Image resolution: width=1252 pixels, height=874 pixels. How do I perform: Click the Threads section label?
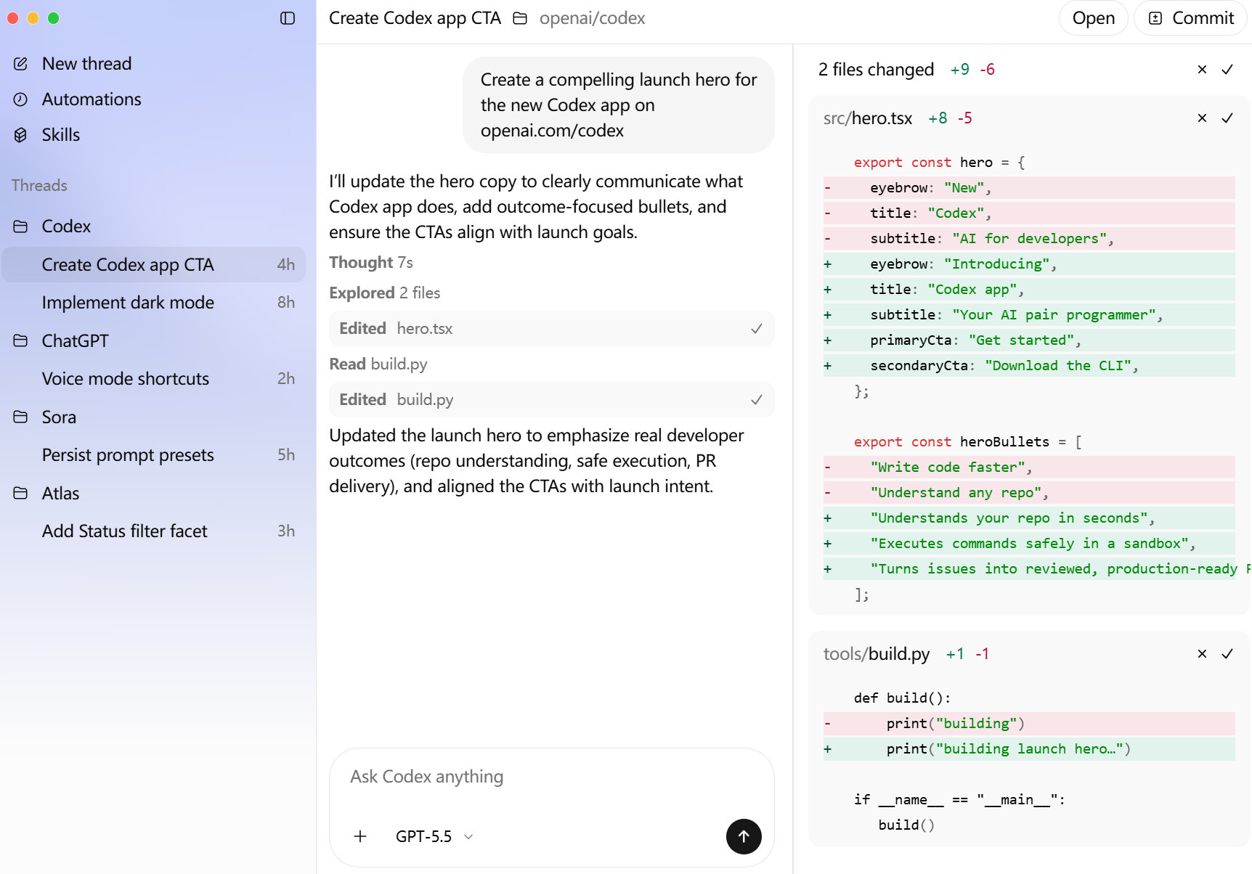click(x=39, y=186)
